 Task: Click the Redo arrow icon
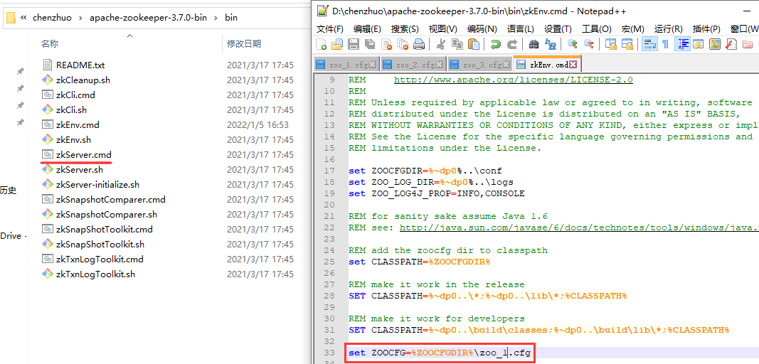(512, 44)
